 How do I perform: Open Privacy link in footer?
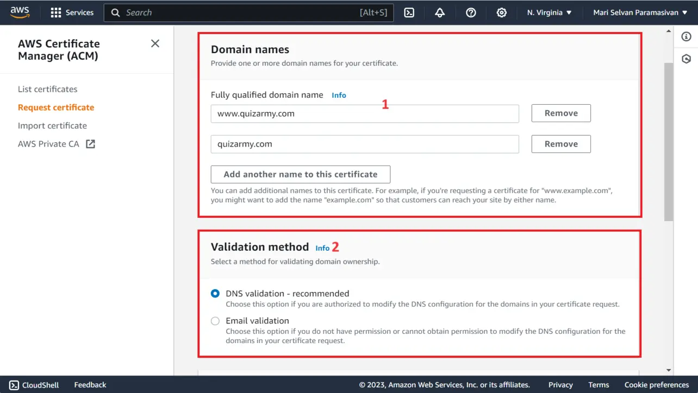click(560, 385)
